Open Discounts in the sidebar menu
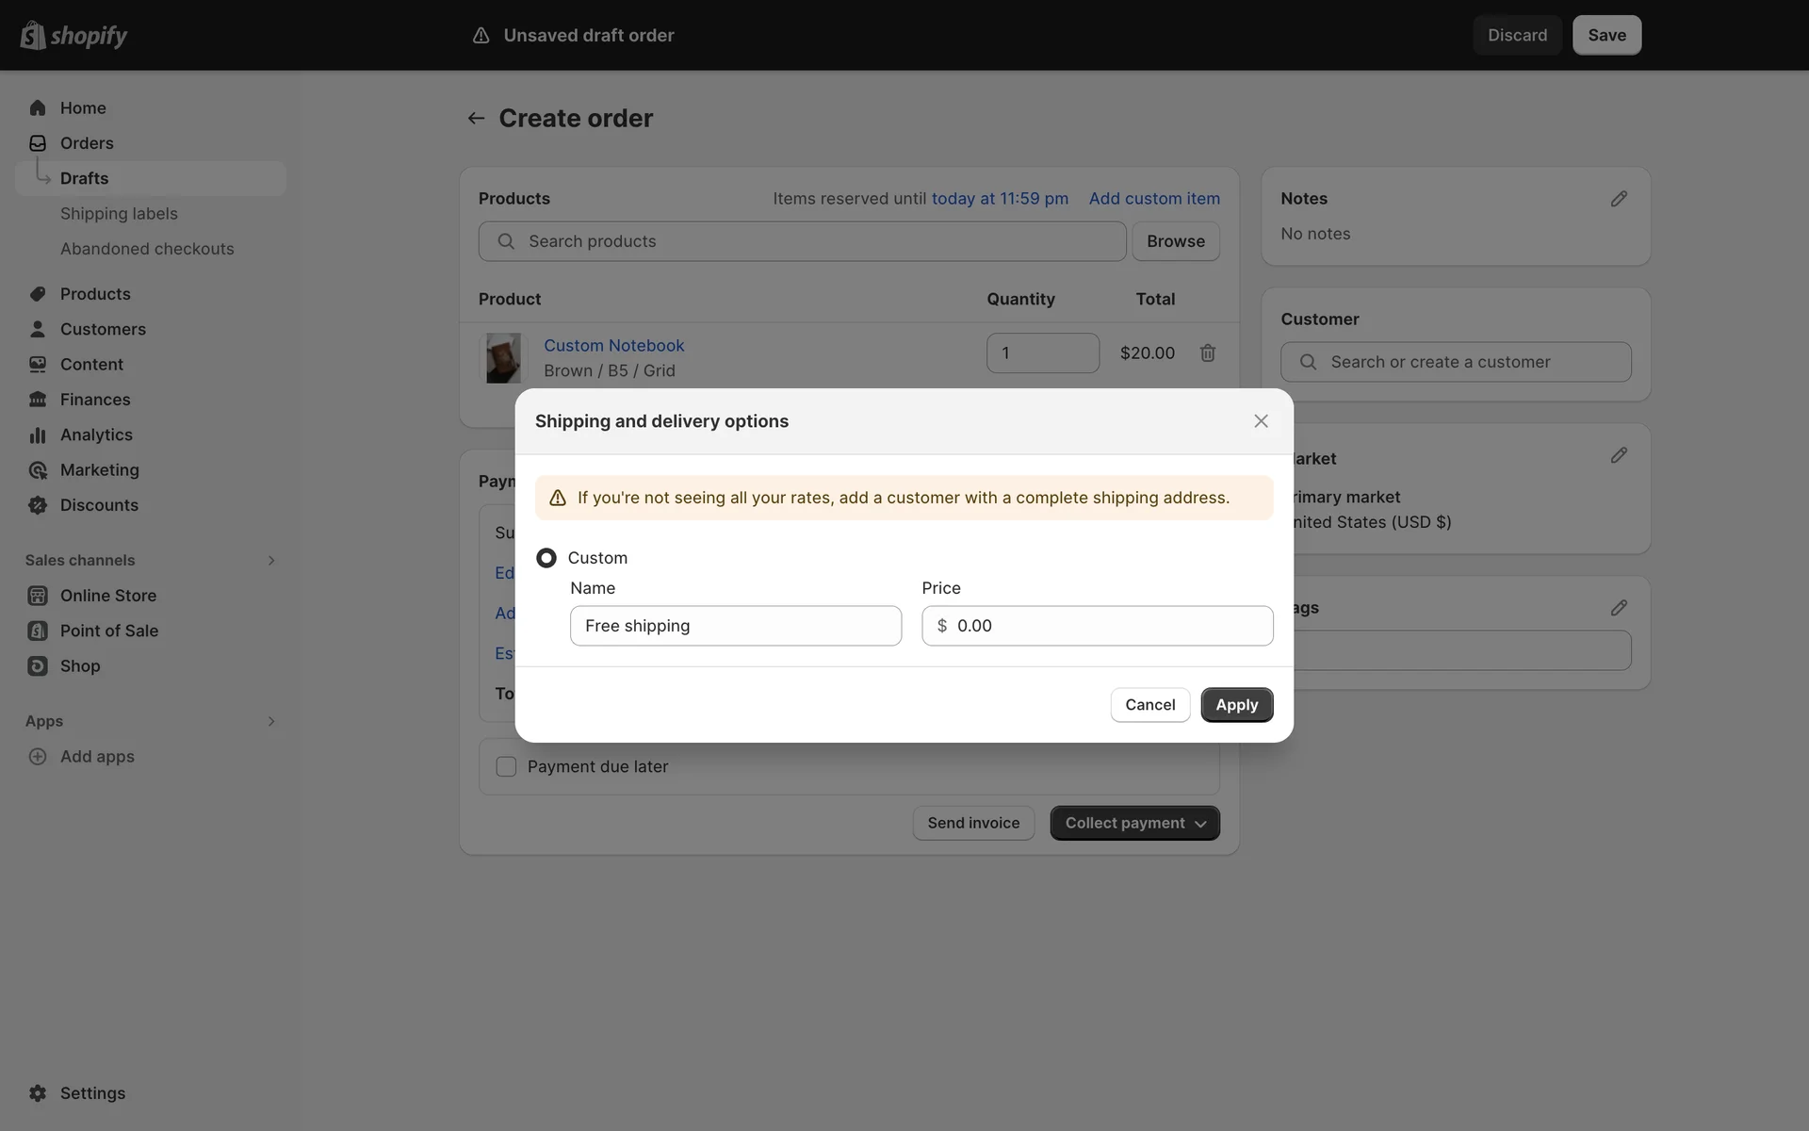 [x=99, y=505]
